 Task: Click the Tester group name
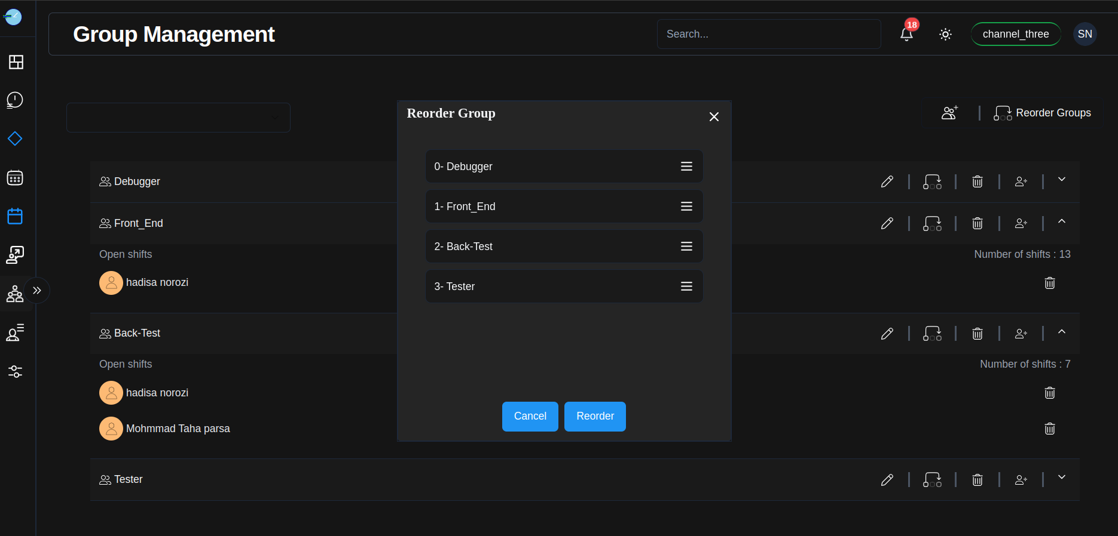click(128, 479)
